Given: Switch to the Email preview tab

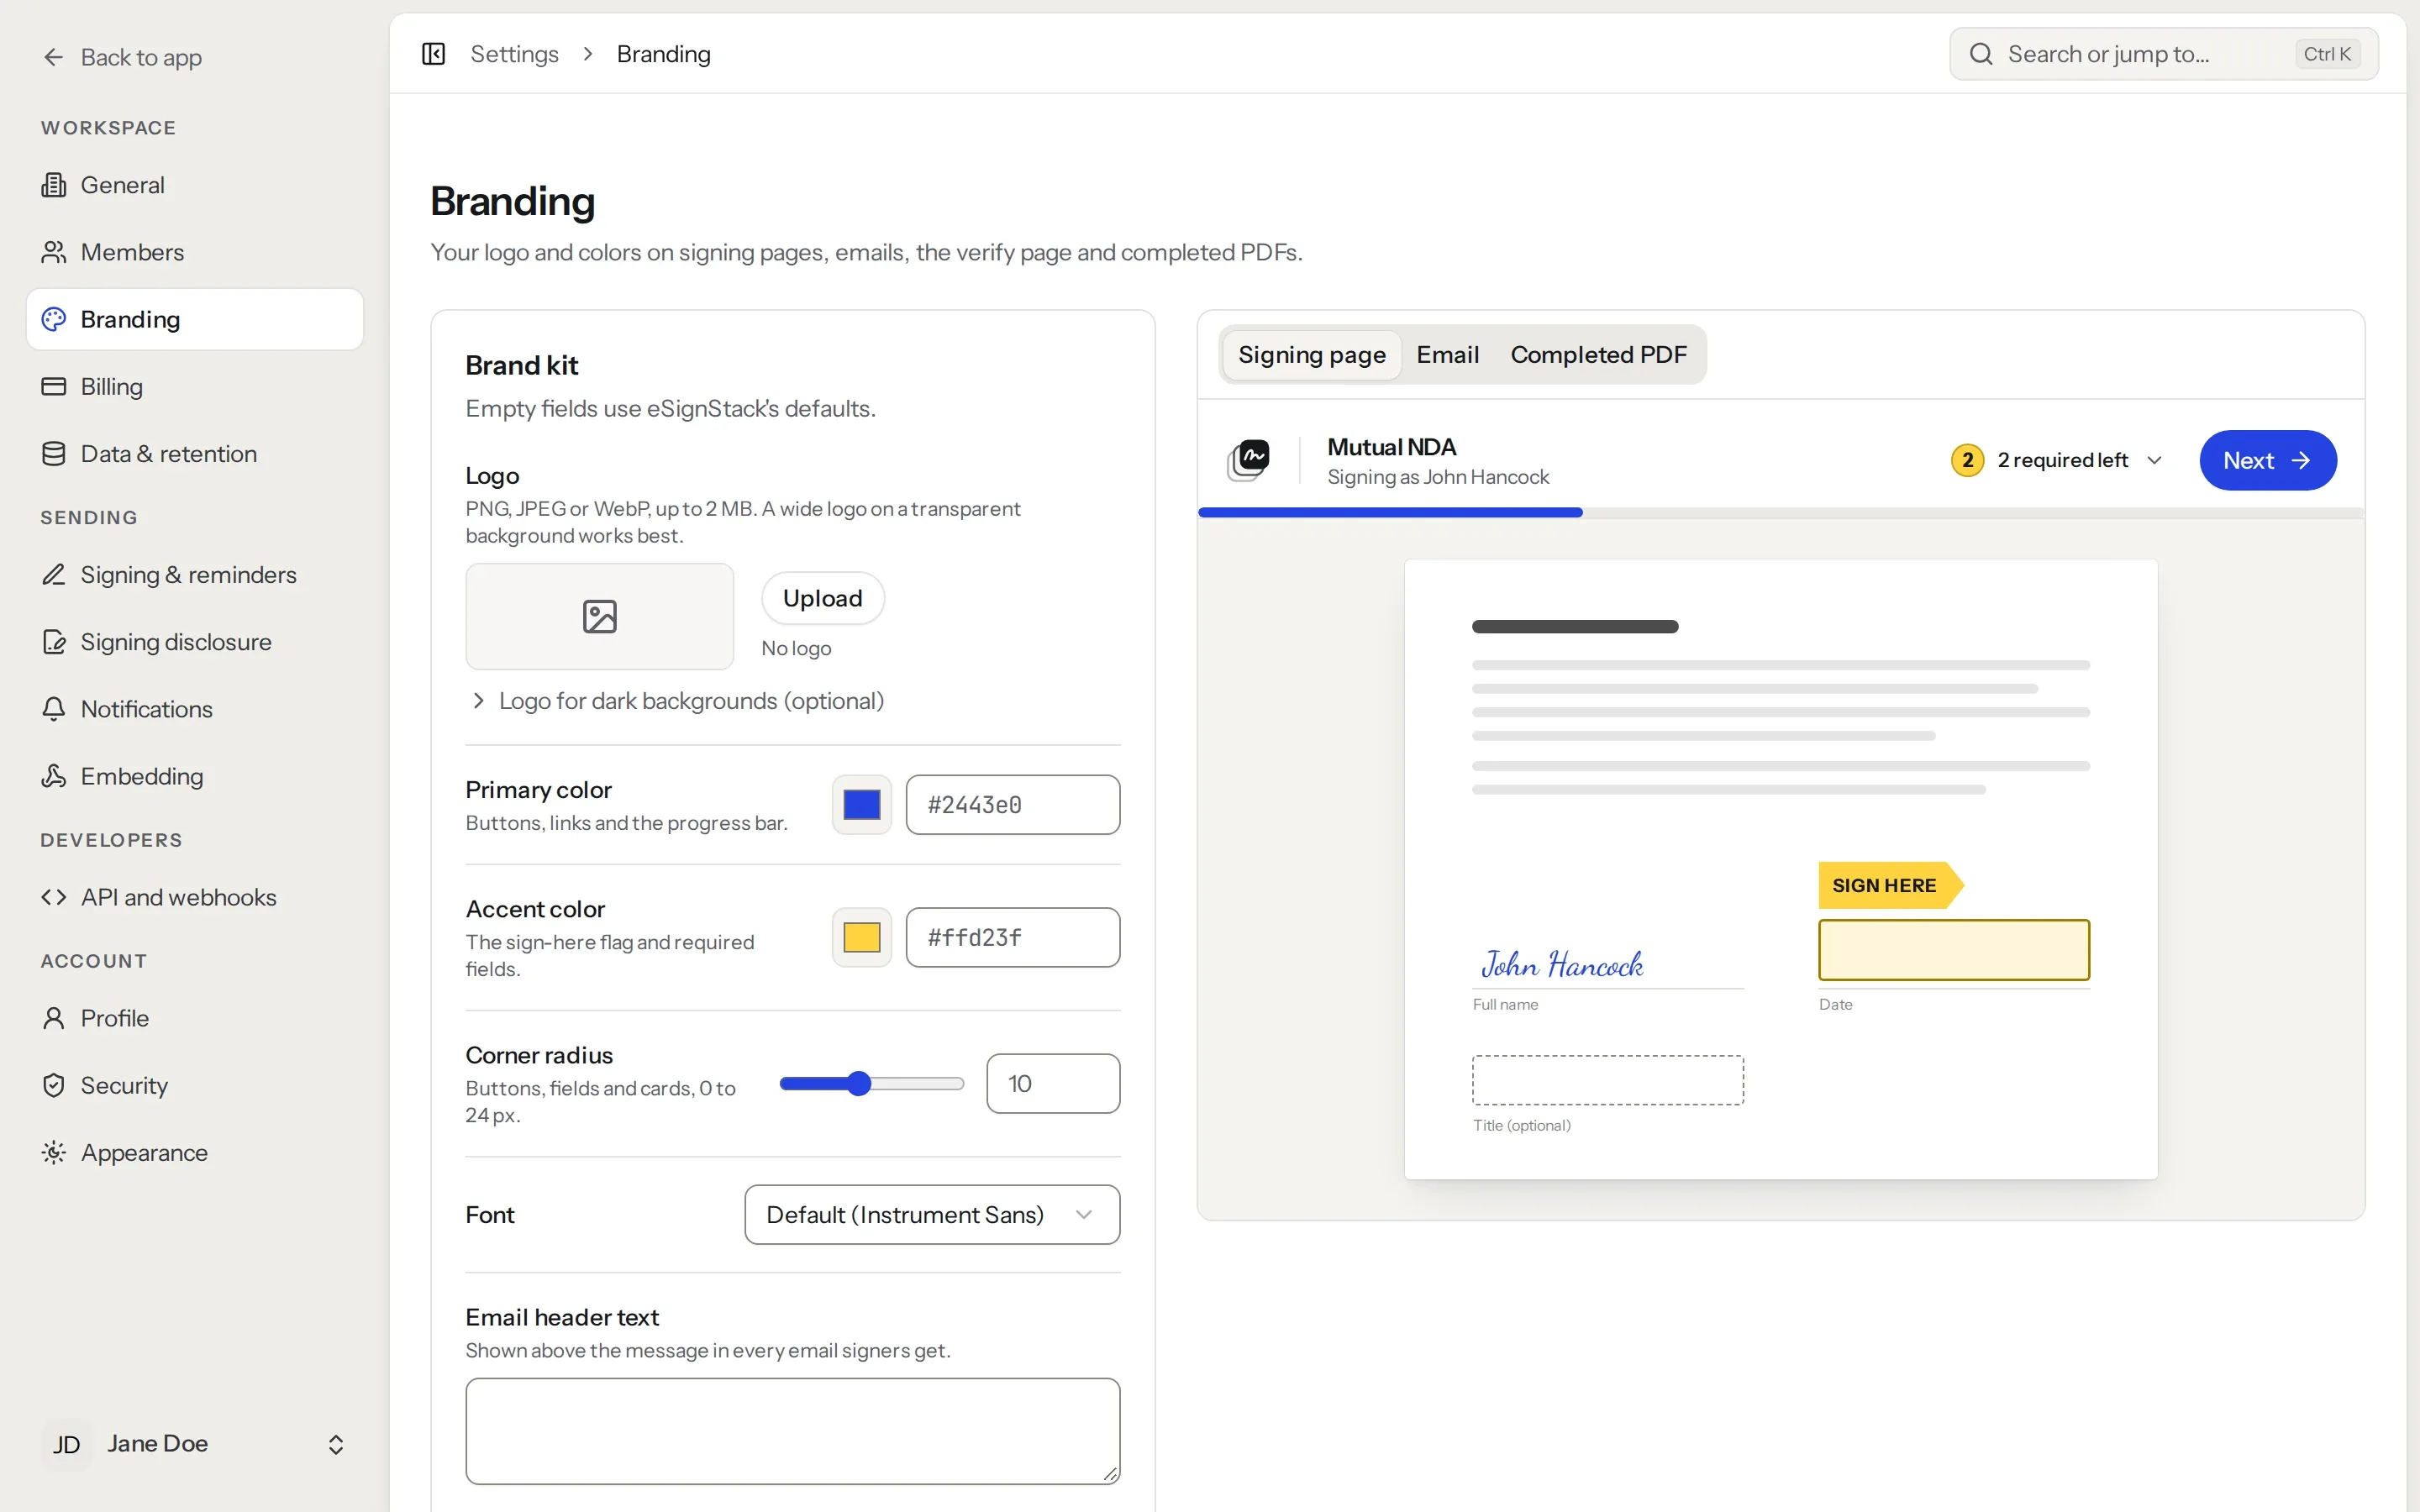Looking at the screenshot, I should pyautogui.click(x=1447, y=355).
